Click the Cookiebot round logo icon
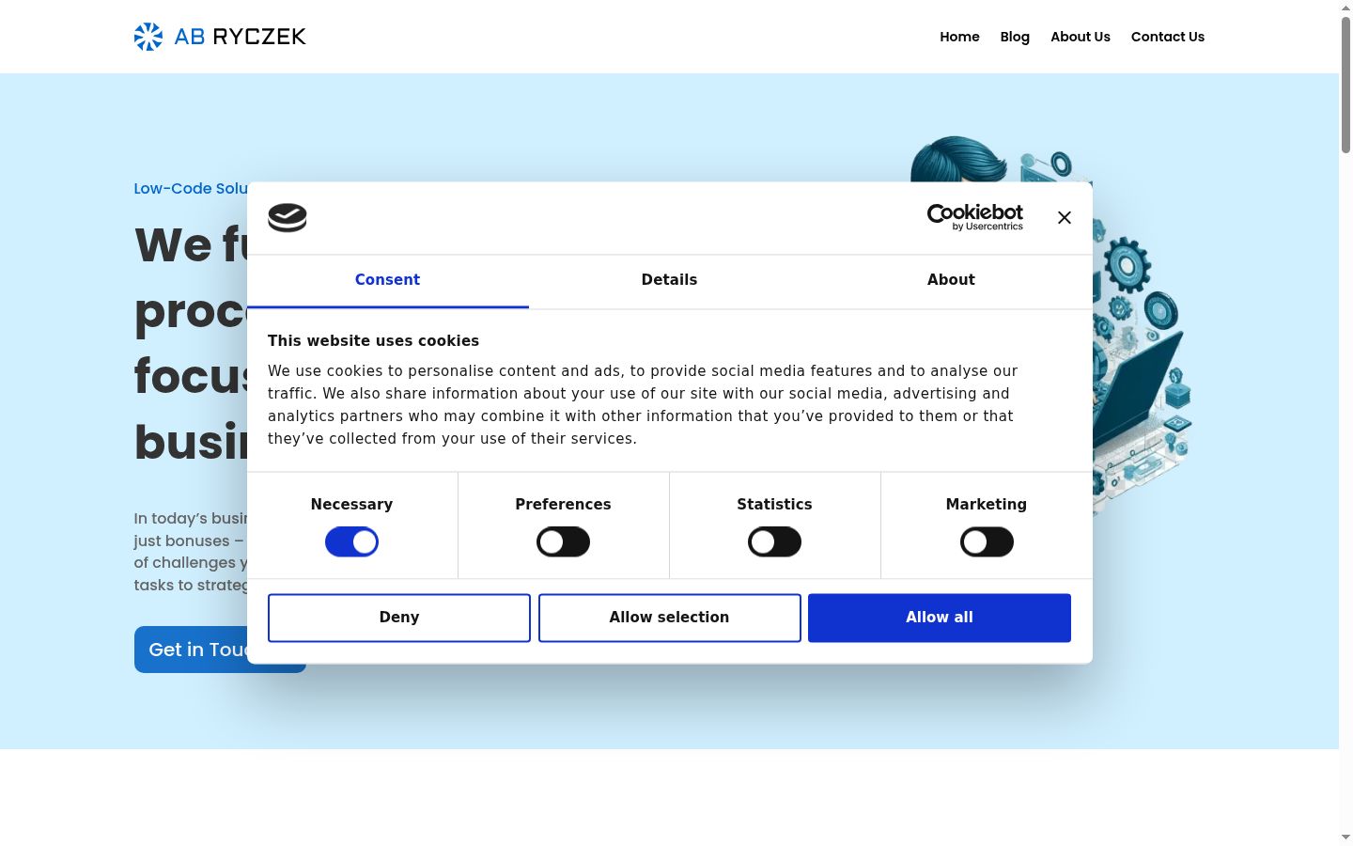This screenshot has width=1353, height=846. pyautogui.click(x=288, y=218)
